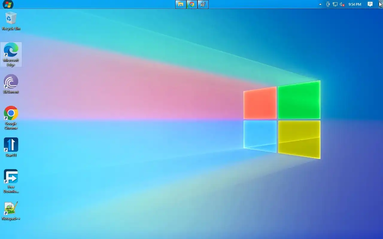Select the Microsoft Edge desktop shortcut
383x239 pixels.
click(x=11, y=54)
